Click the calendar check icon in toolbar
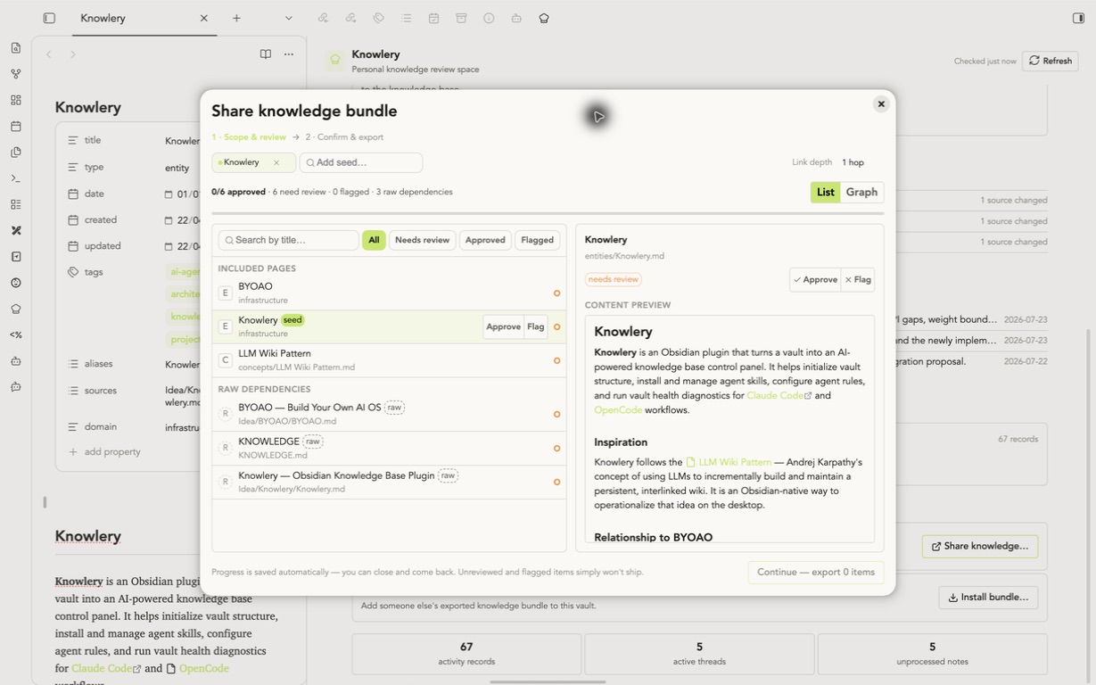1096x685 pixels. point(433,18)
